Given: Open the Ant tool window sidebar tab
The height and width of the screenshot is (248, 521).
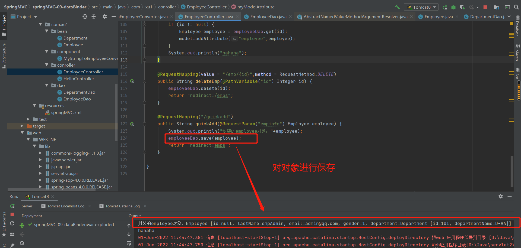Looking at the screenshot, I should coord(517,73).
